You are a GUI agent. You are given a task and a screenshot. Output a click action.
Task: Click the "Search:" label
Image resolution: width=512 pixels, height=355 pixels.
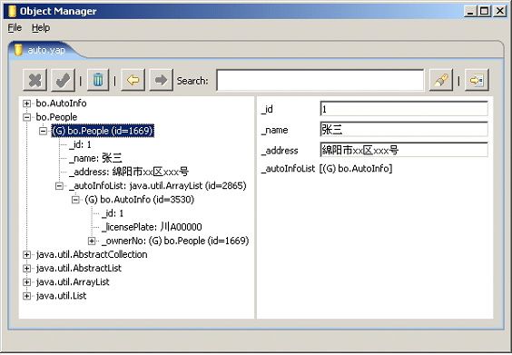pos(192,81)
